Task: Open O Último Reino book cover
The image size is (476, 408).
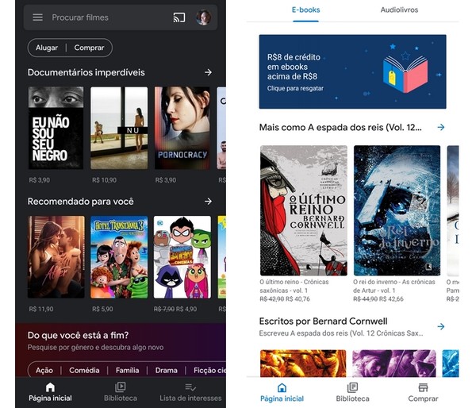Action: tap(304, 210)
